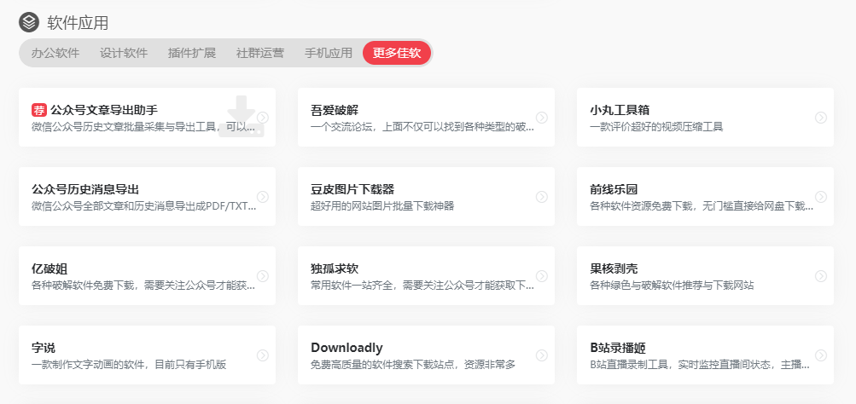Click description starting 一个交流论坛

(422, 127)
